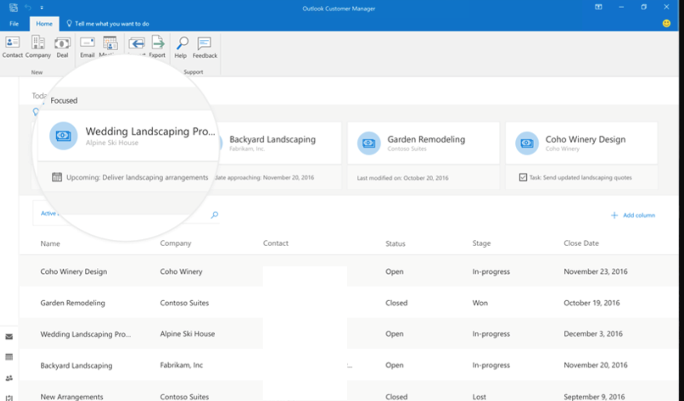The width and height of the screenshot is (684, 401).
Task: Sort by the Company column header
Action: click(x=175, y=243)
